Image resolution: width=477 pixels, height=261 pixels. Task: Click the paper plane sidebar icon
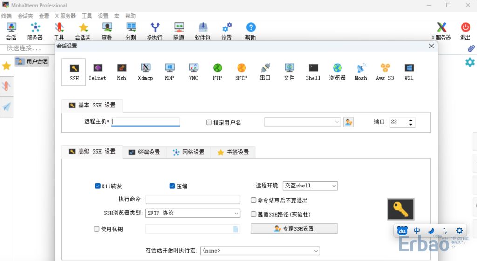pos(7,107)
